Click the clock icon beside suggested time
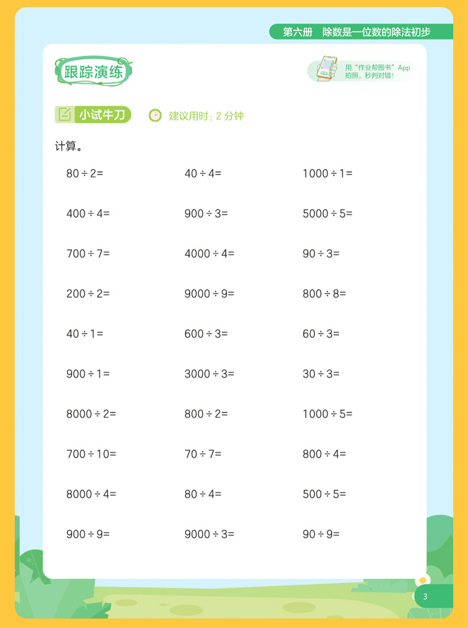The image size is (468, 628). tap(155, 115)
